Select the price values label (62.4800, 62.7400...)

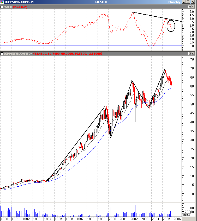click(68, 54)
